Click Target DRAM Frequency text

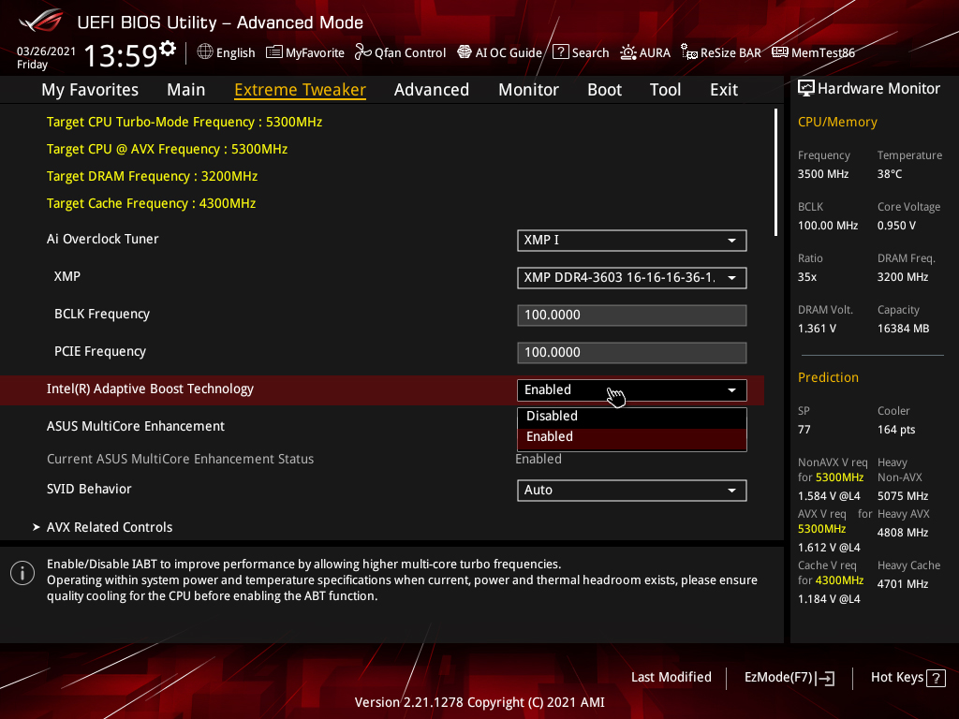152,176
